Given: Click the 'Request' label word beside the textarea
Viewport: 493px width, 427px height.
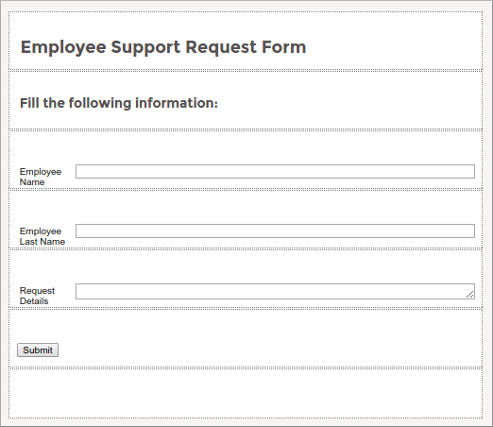Looking at the screenshot, I should click(x=37, y=291).
